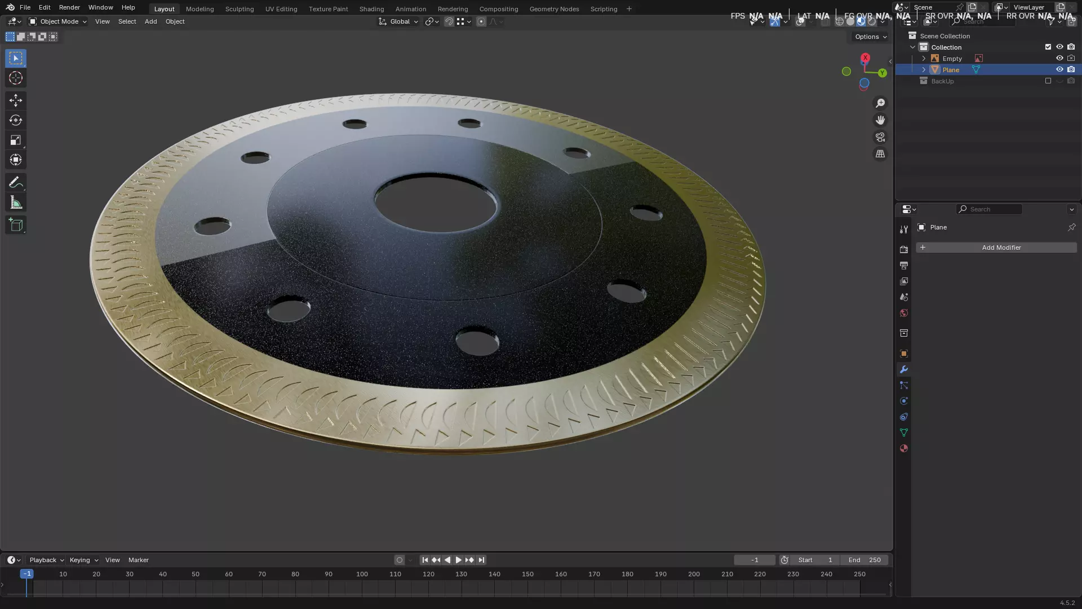Screen dimensions: 1082x609
Task: Open the pivot point dropdown
Action: 432,21
